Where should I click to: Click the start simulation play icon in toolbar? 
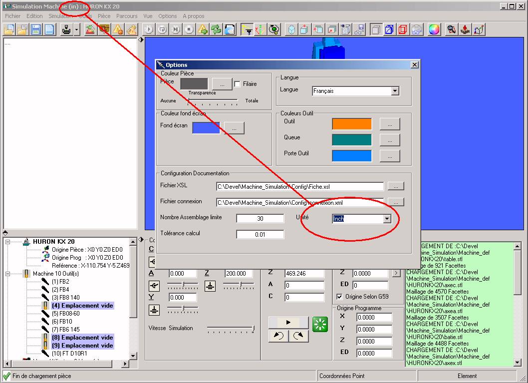[x=149, y=29]
